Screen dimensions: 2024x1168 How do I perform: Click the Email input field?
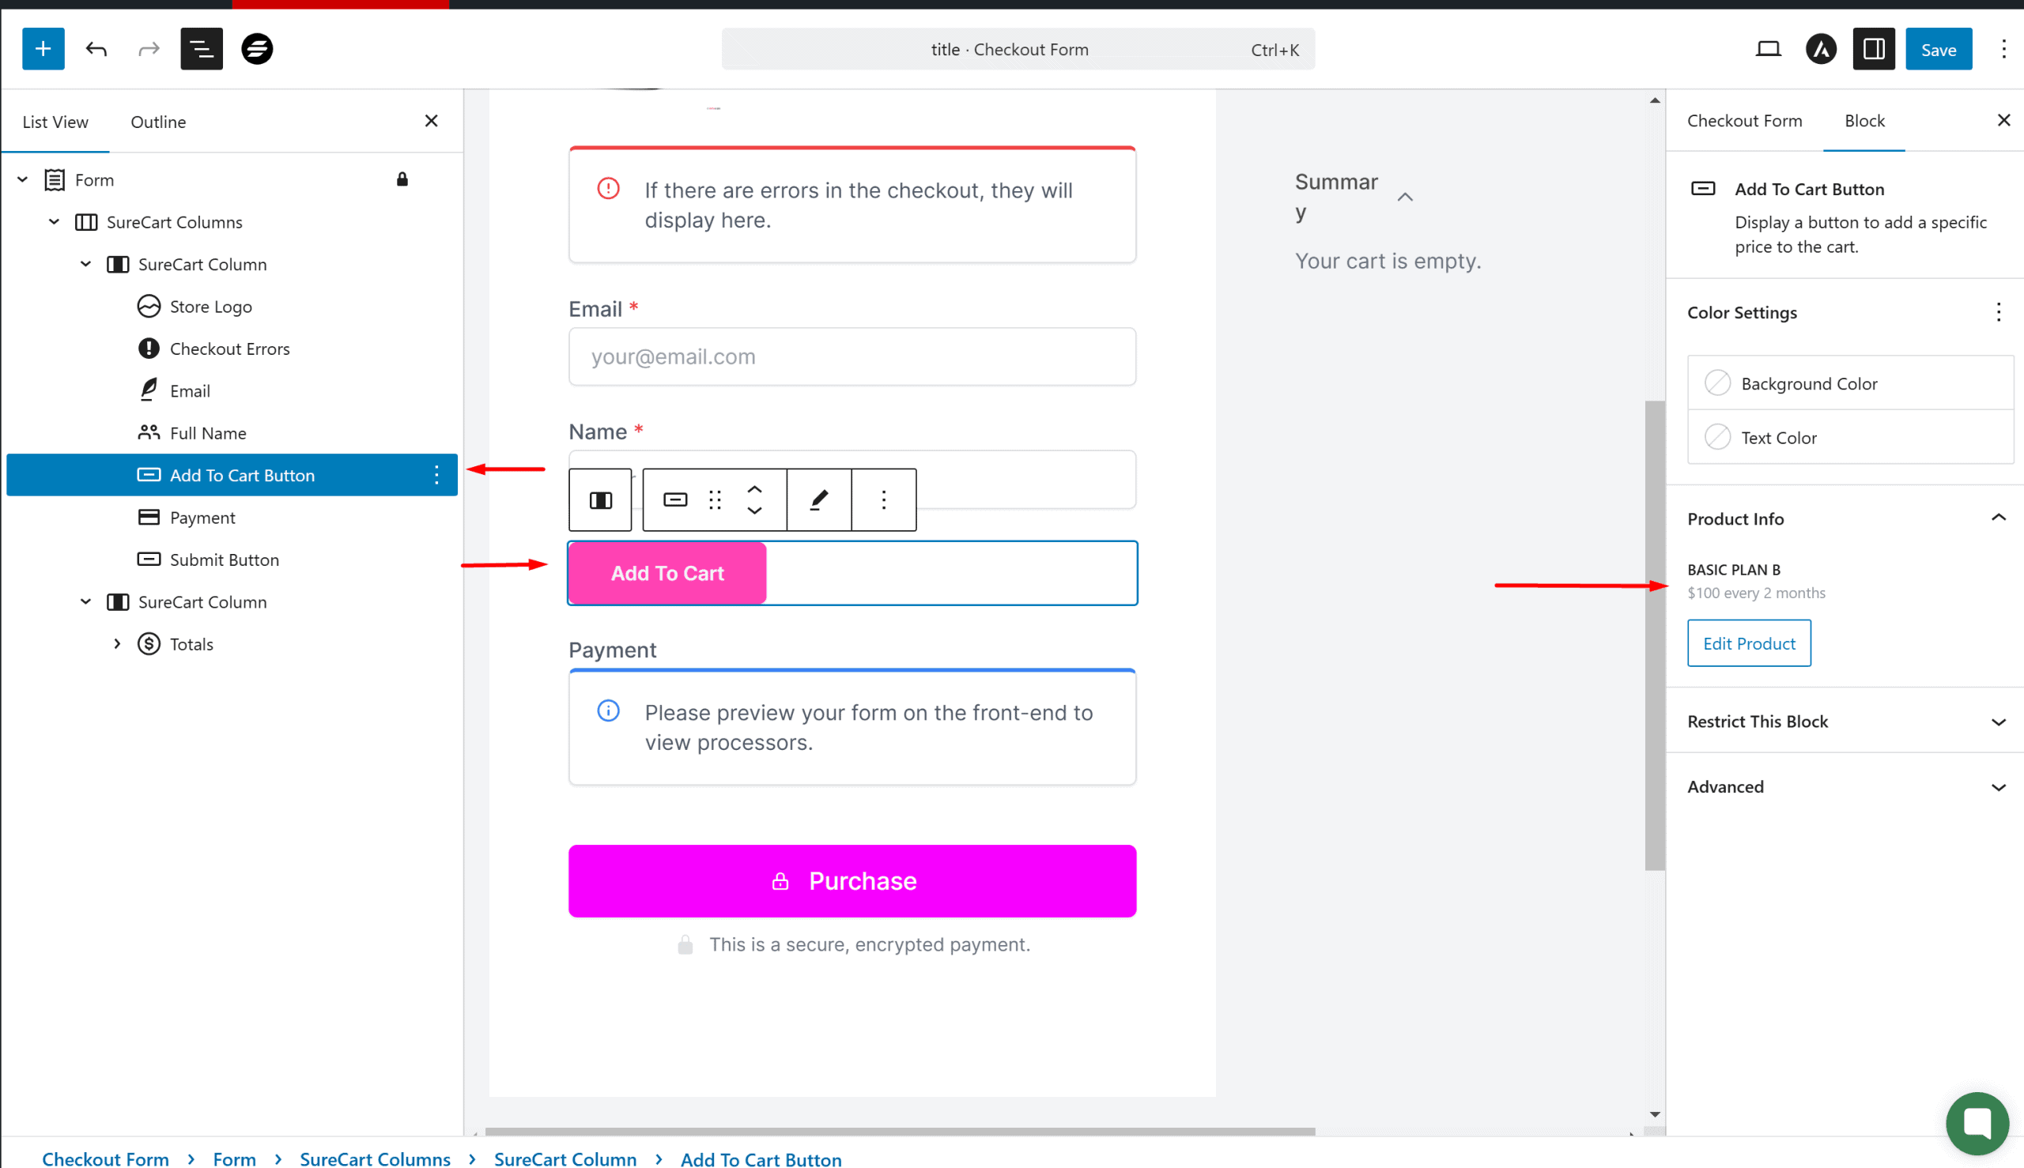[x=852, y=356]
